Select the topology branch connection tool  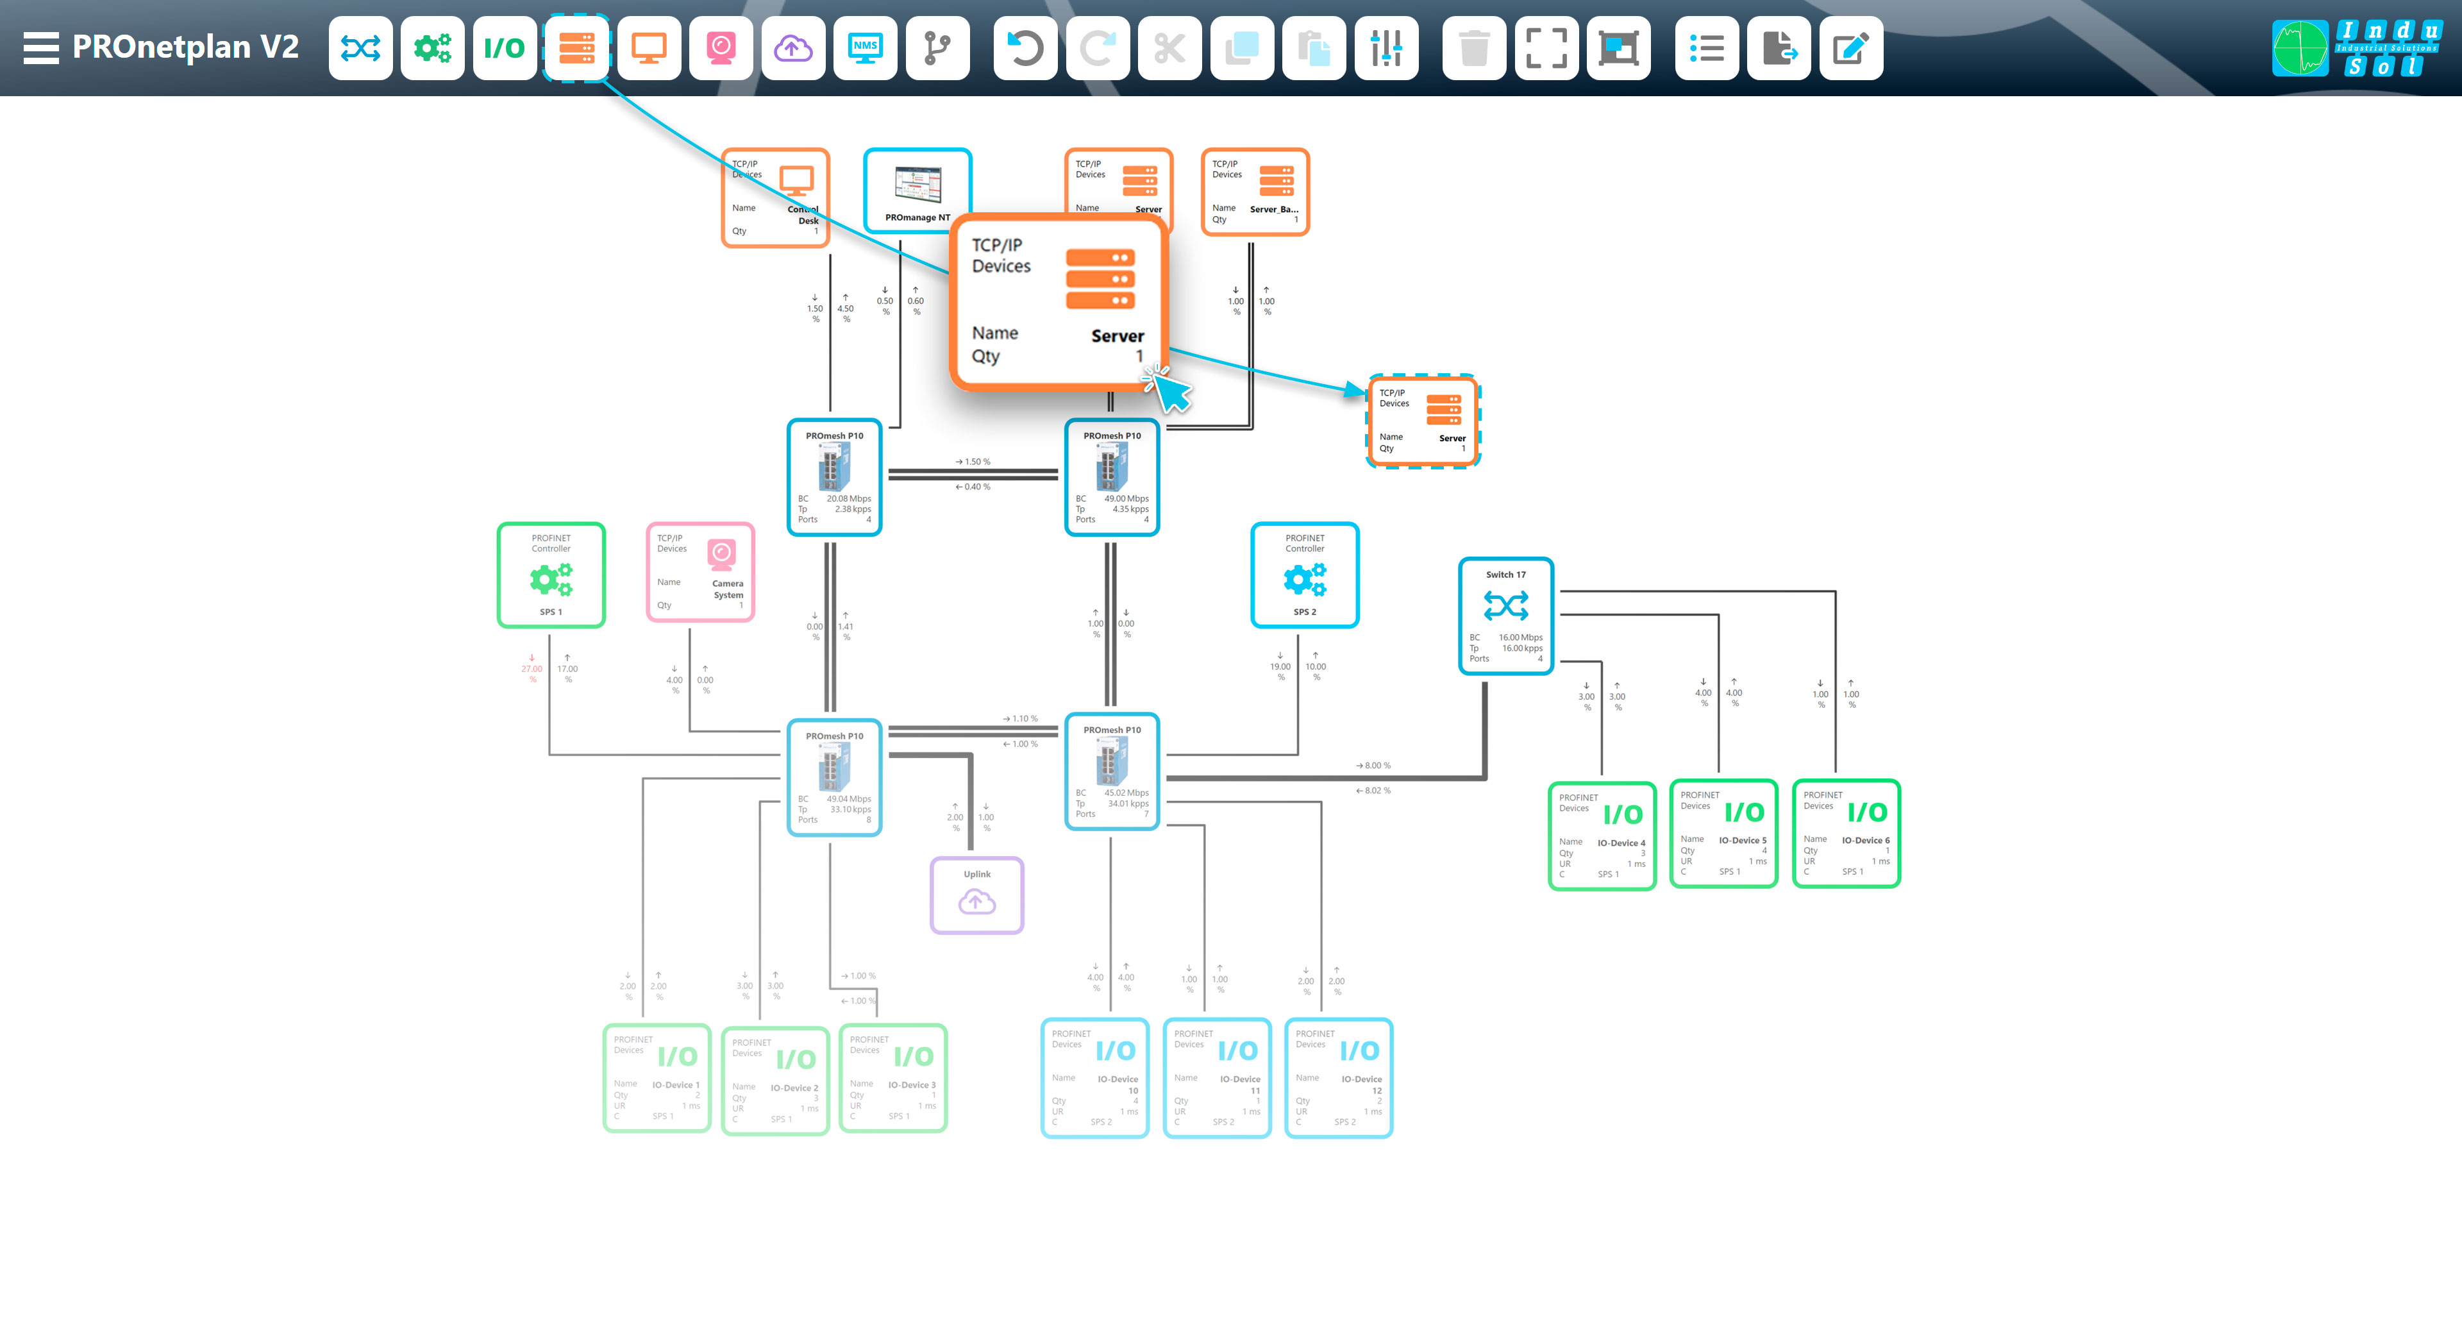point(937,47)
